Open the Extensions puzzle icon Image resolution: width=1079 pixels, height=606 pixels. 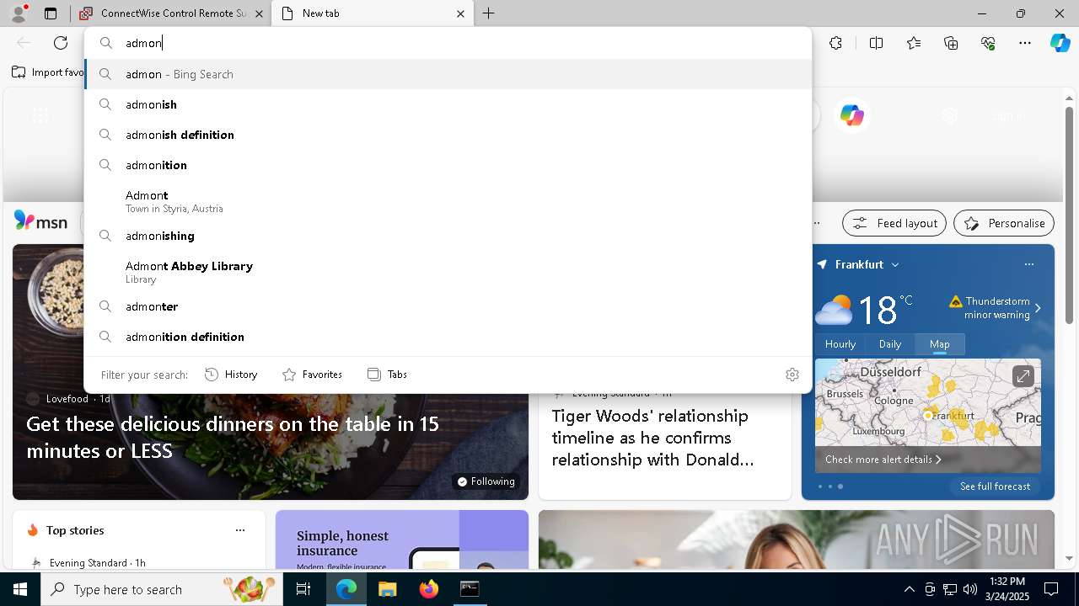tap(835, 43)
